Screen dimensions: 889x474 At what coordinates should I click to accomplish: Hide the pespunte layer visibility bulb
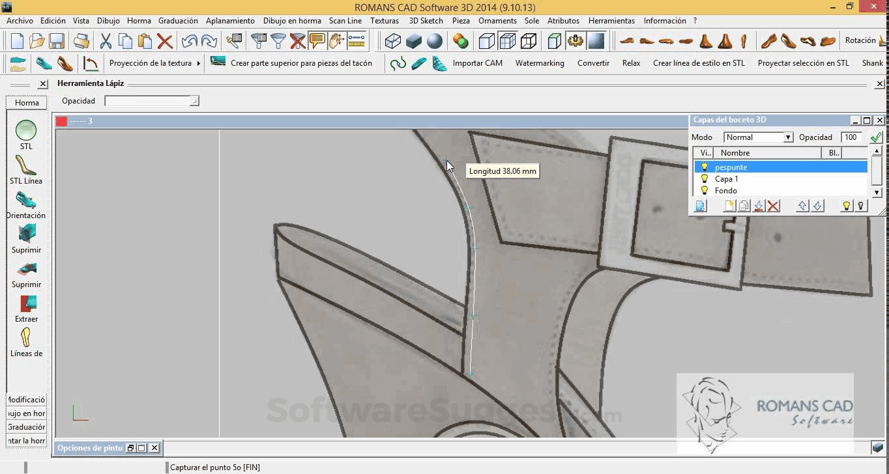pyautogui.click(x=705, y=167)
